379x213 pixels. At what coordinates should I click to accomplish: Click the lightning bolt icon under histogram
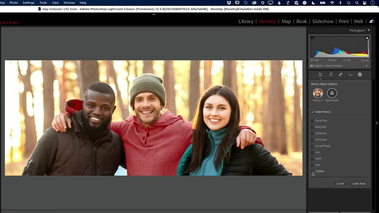(367, 66)
